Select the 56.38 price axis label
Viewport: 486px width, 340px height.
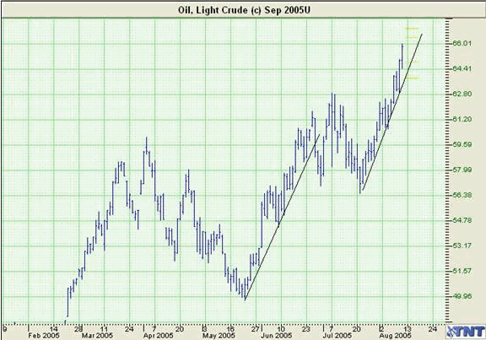pyautogui.click(x=462, y=195)
